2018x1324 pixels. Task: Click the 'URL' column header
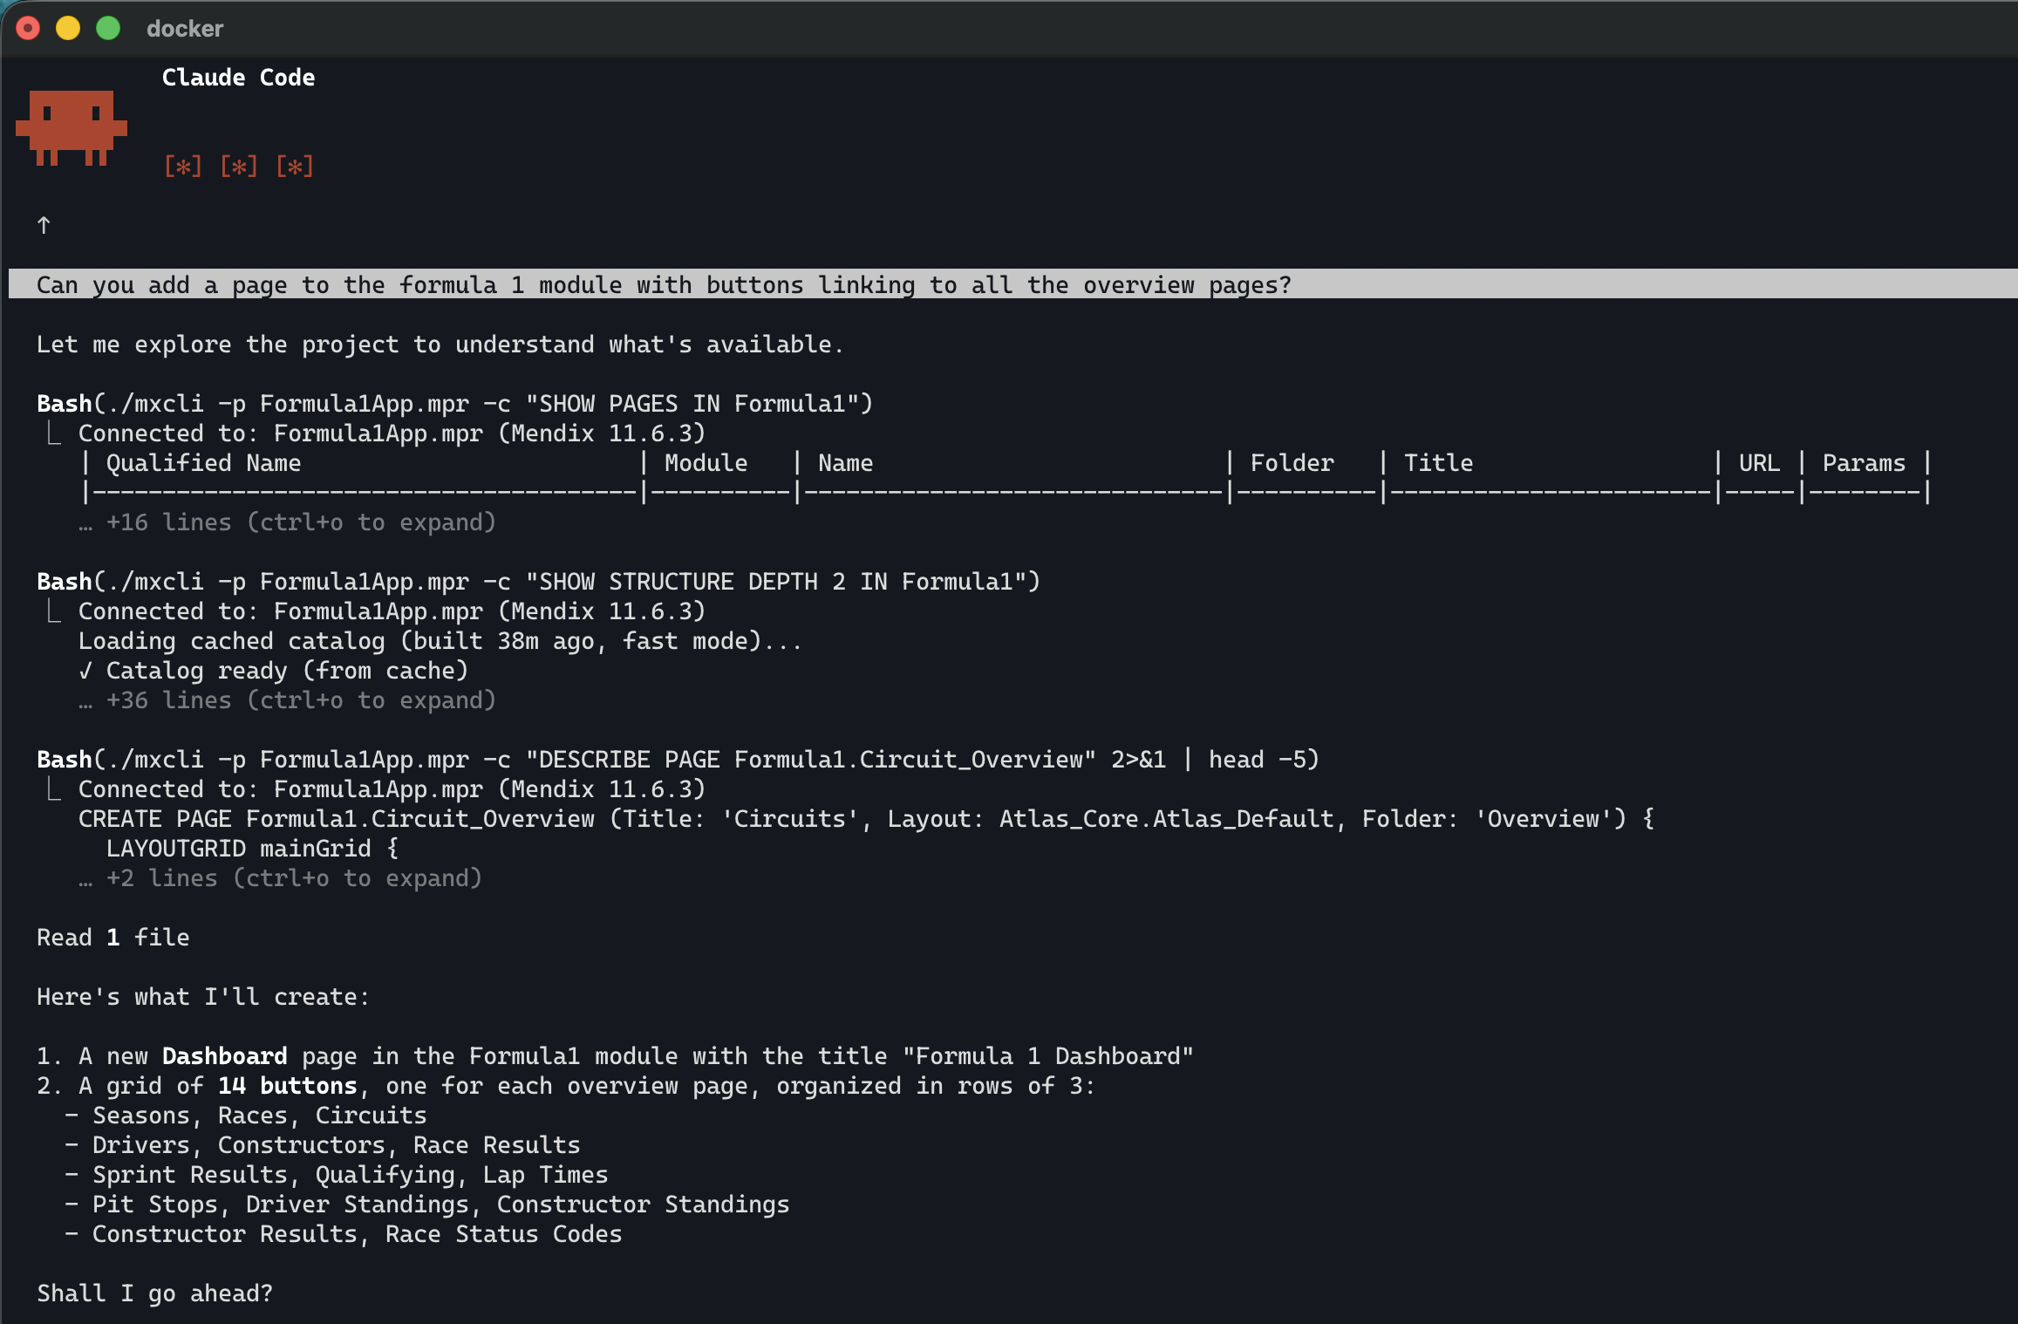[x=1760, y=463]
